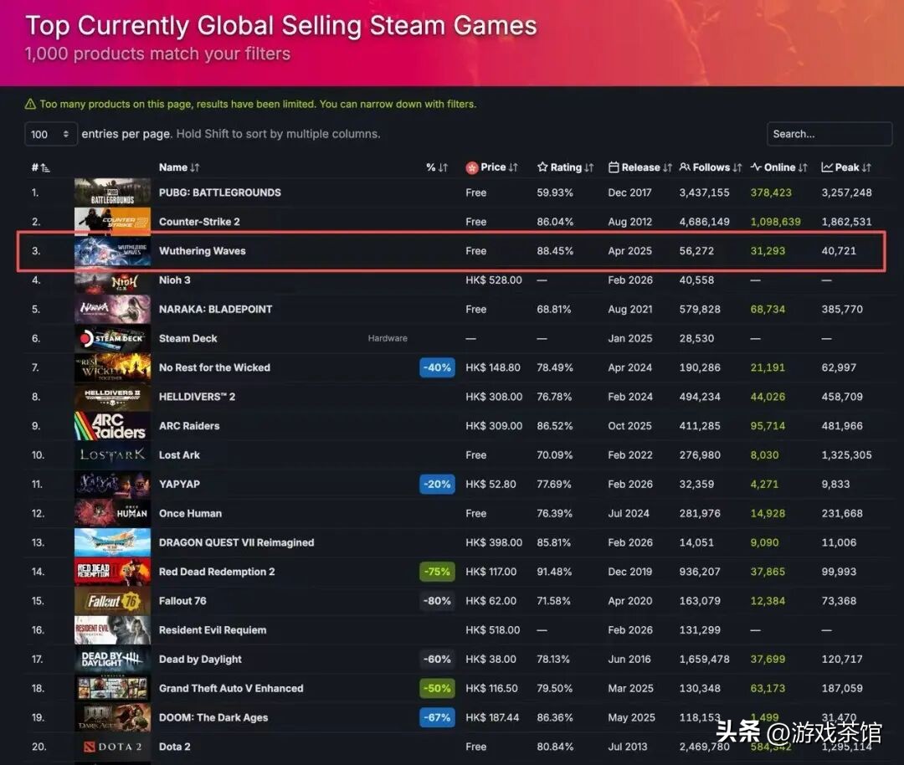Type in the Search input field

tap(829, 134)
